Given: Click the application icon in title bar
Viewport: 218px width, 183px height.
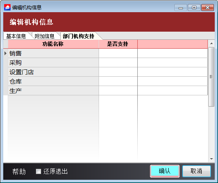Looking at the screenshot, I should 7,7.
